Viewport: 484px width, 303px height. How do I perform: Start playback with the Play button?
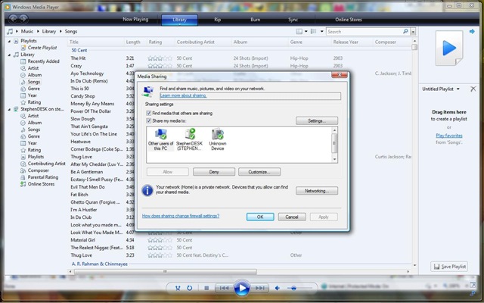coord(242,288)
